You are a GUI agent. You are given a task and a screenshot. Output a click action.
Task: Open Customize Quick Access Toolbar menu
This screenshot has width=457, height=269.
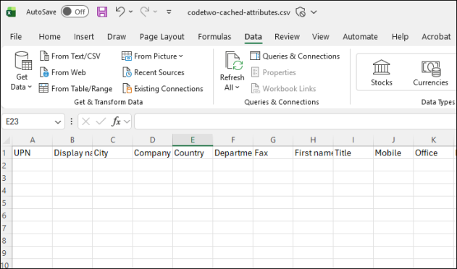point(169,12)
